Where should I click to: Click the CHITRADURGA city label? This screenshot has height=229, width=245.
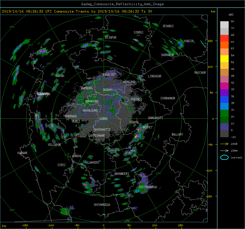tap(148, 187)
